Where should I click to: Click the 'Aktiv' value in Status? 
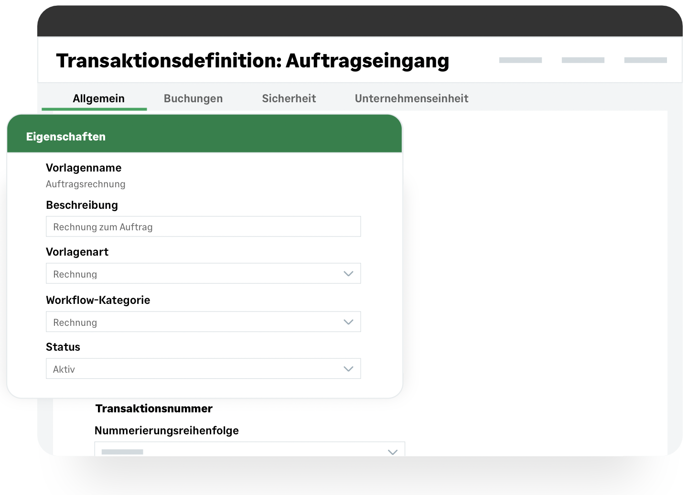64,369
